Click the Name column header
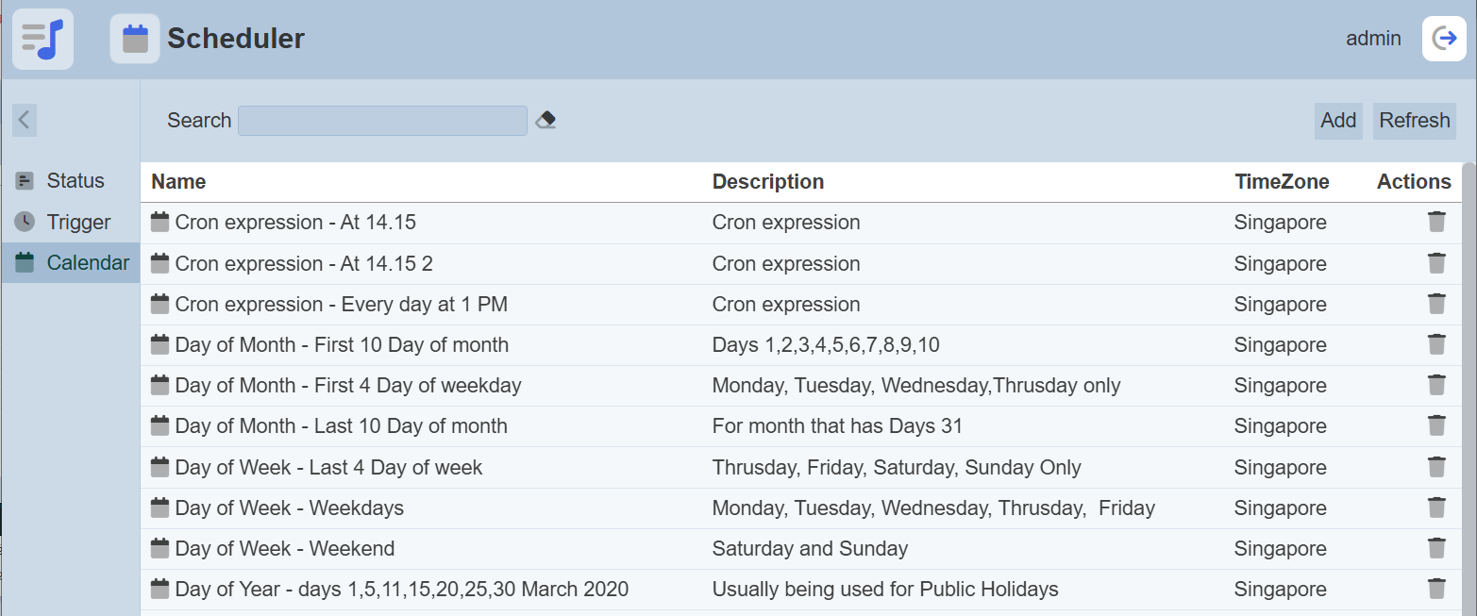 pos(178,182)
